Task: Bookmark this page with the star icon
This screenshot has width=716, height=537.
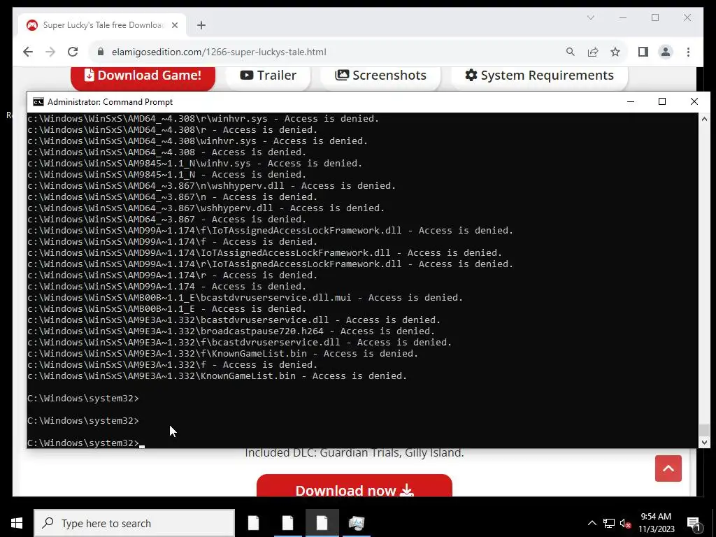Action: 615,52
